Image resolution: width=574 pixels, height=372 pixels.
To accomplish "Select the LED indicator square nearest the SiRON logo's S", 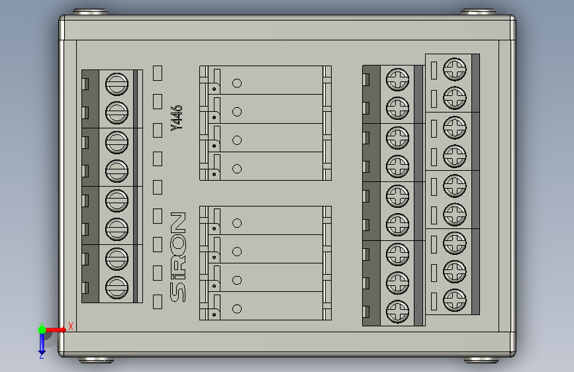I will pyautogui.click(x=158, y=302).
